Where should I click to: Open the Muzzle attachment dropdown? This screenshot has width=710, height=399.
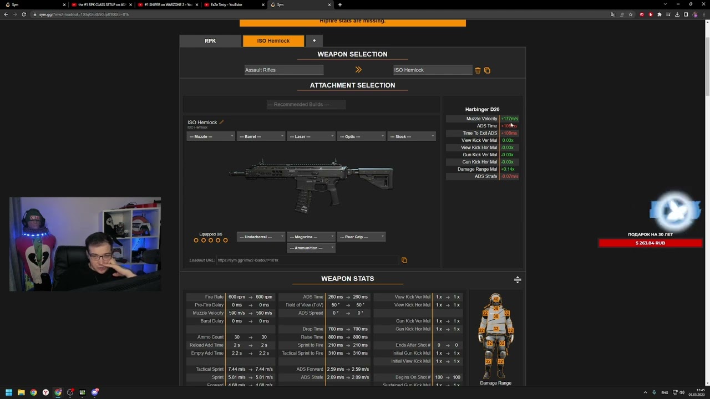211,136
